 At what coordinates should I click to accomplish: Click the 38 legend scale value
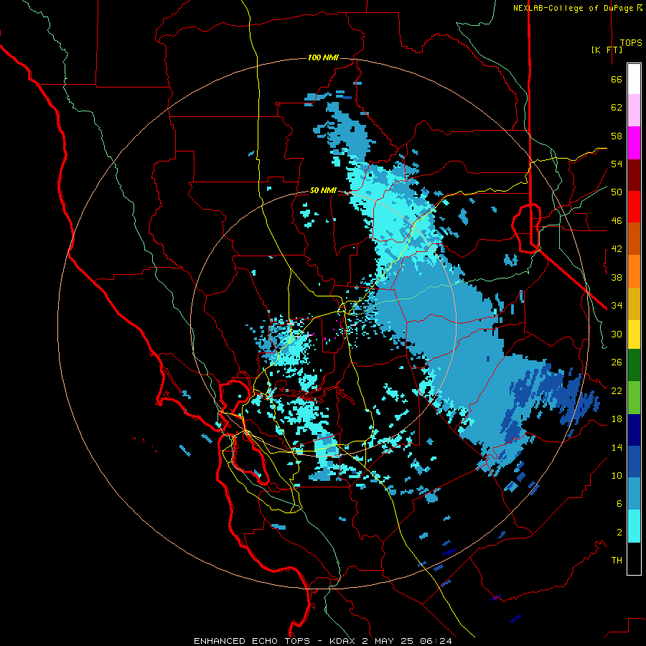(617, 277)
